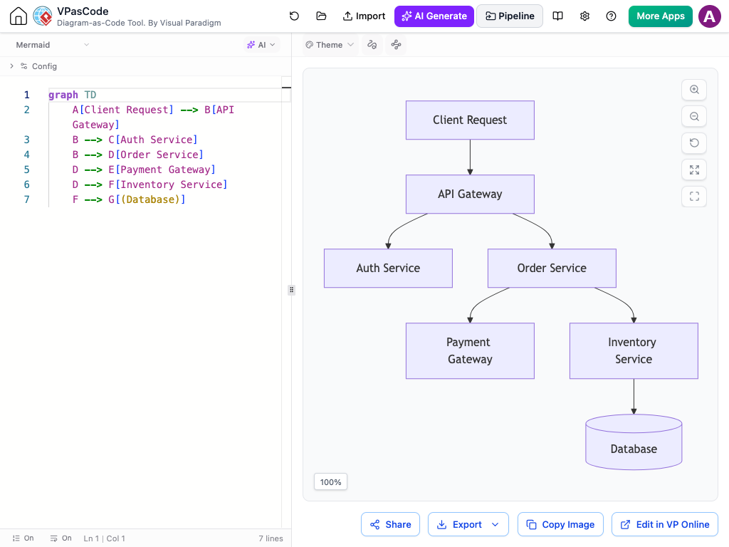Click the hand-drawn style icon
The height and width of the screenshot is (547, 729).
[372, 45]
